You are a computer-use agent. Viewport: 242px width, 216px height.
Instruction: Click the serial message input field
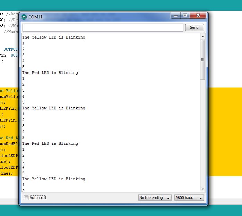click(103, 27)
